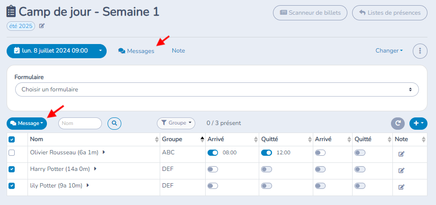The image size is (436, 205).
Task: Open the date dropdown lun. 8 juillet 2024
Action: click(x=56, y=51)
